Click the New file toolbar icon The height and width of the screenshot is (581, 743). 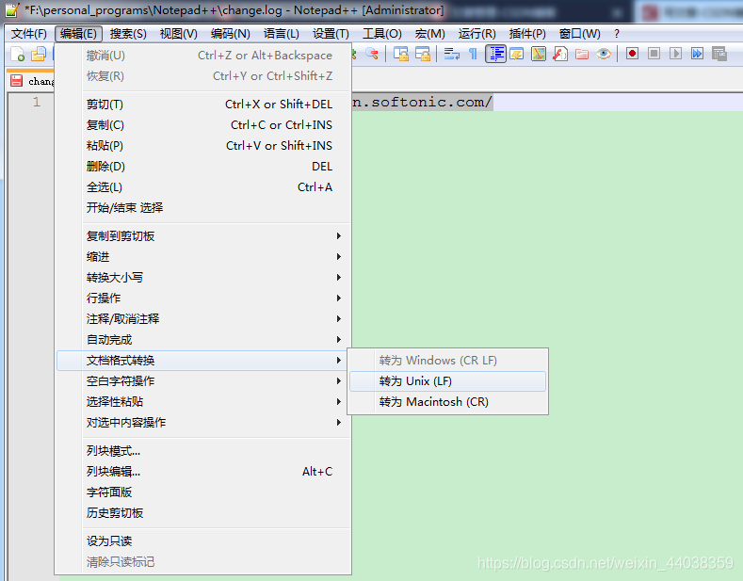[18, 54]
